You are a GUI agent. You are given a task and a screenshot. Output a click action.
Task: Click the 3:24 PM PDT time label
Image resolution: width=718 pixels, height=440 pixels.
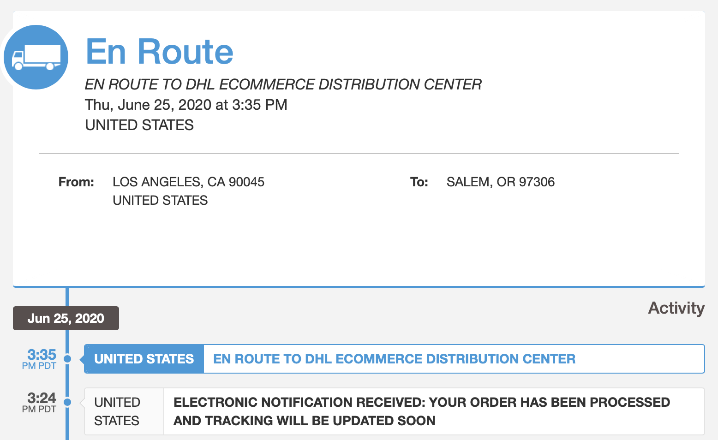[41, 402]
